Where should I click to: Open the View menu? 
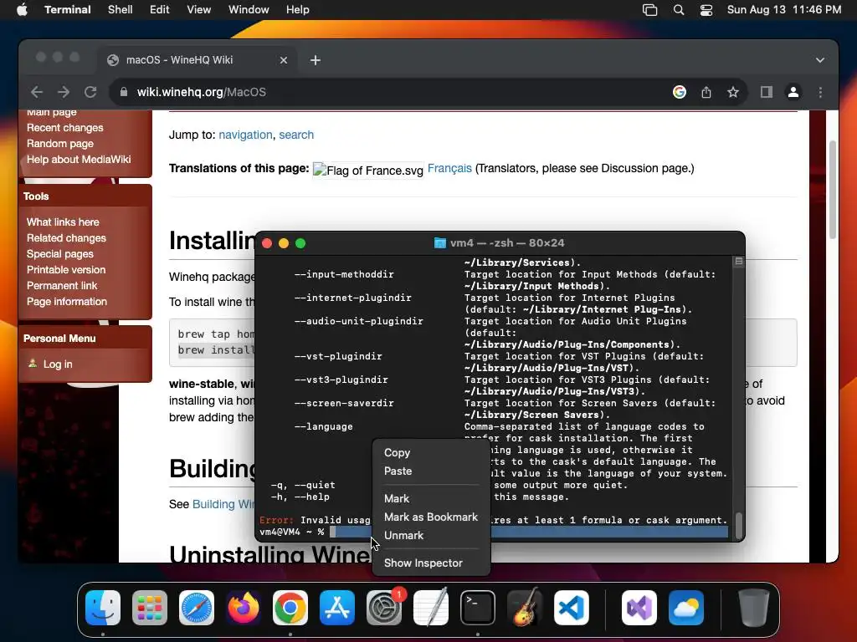199,10
